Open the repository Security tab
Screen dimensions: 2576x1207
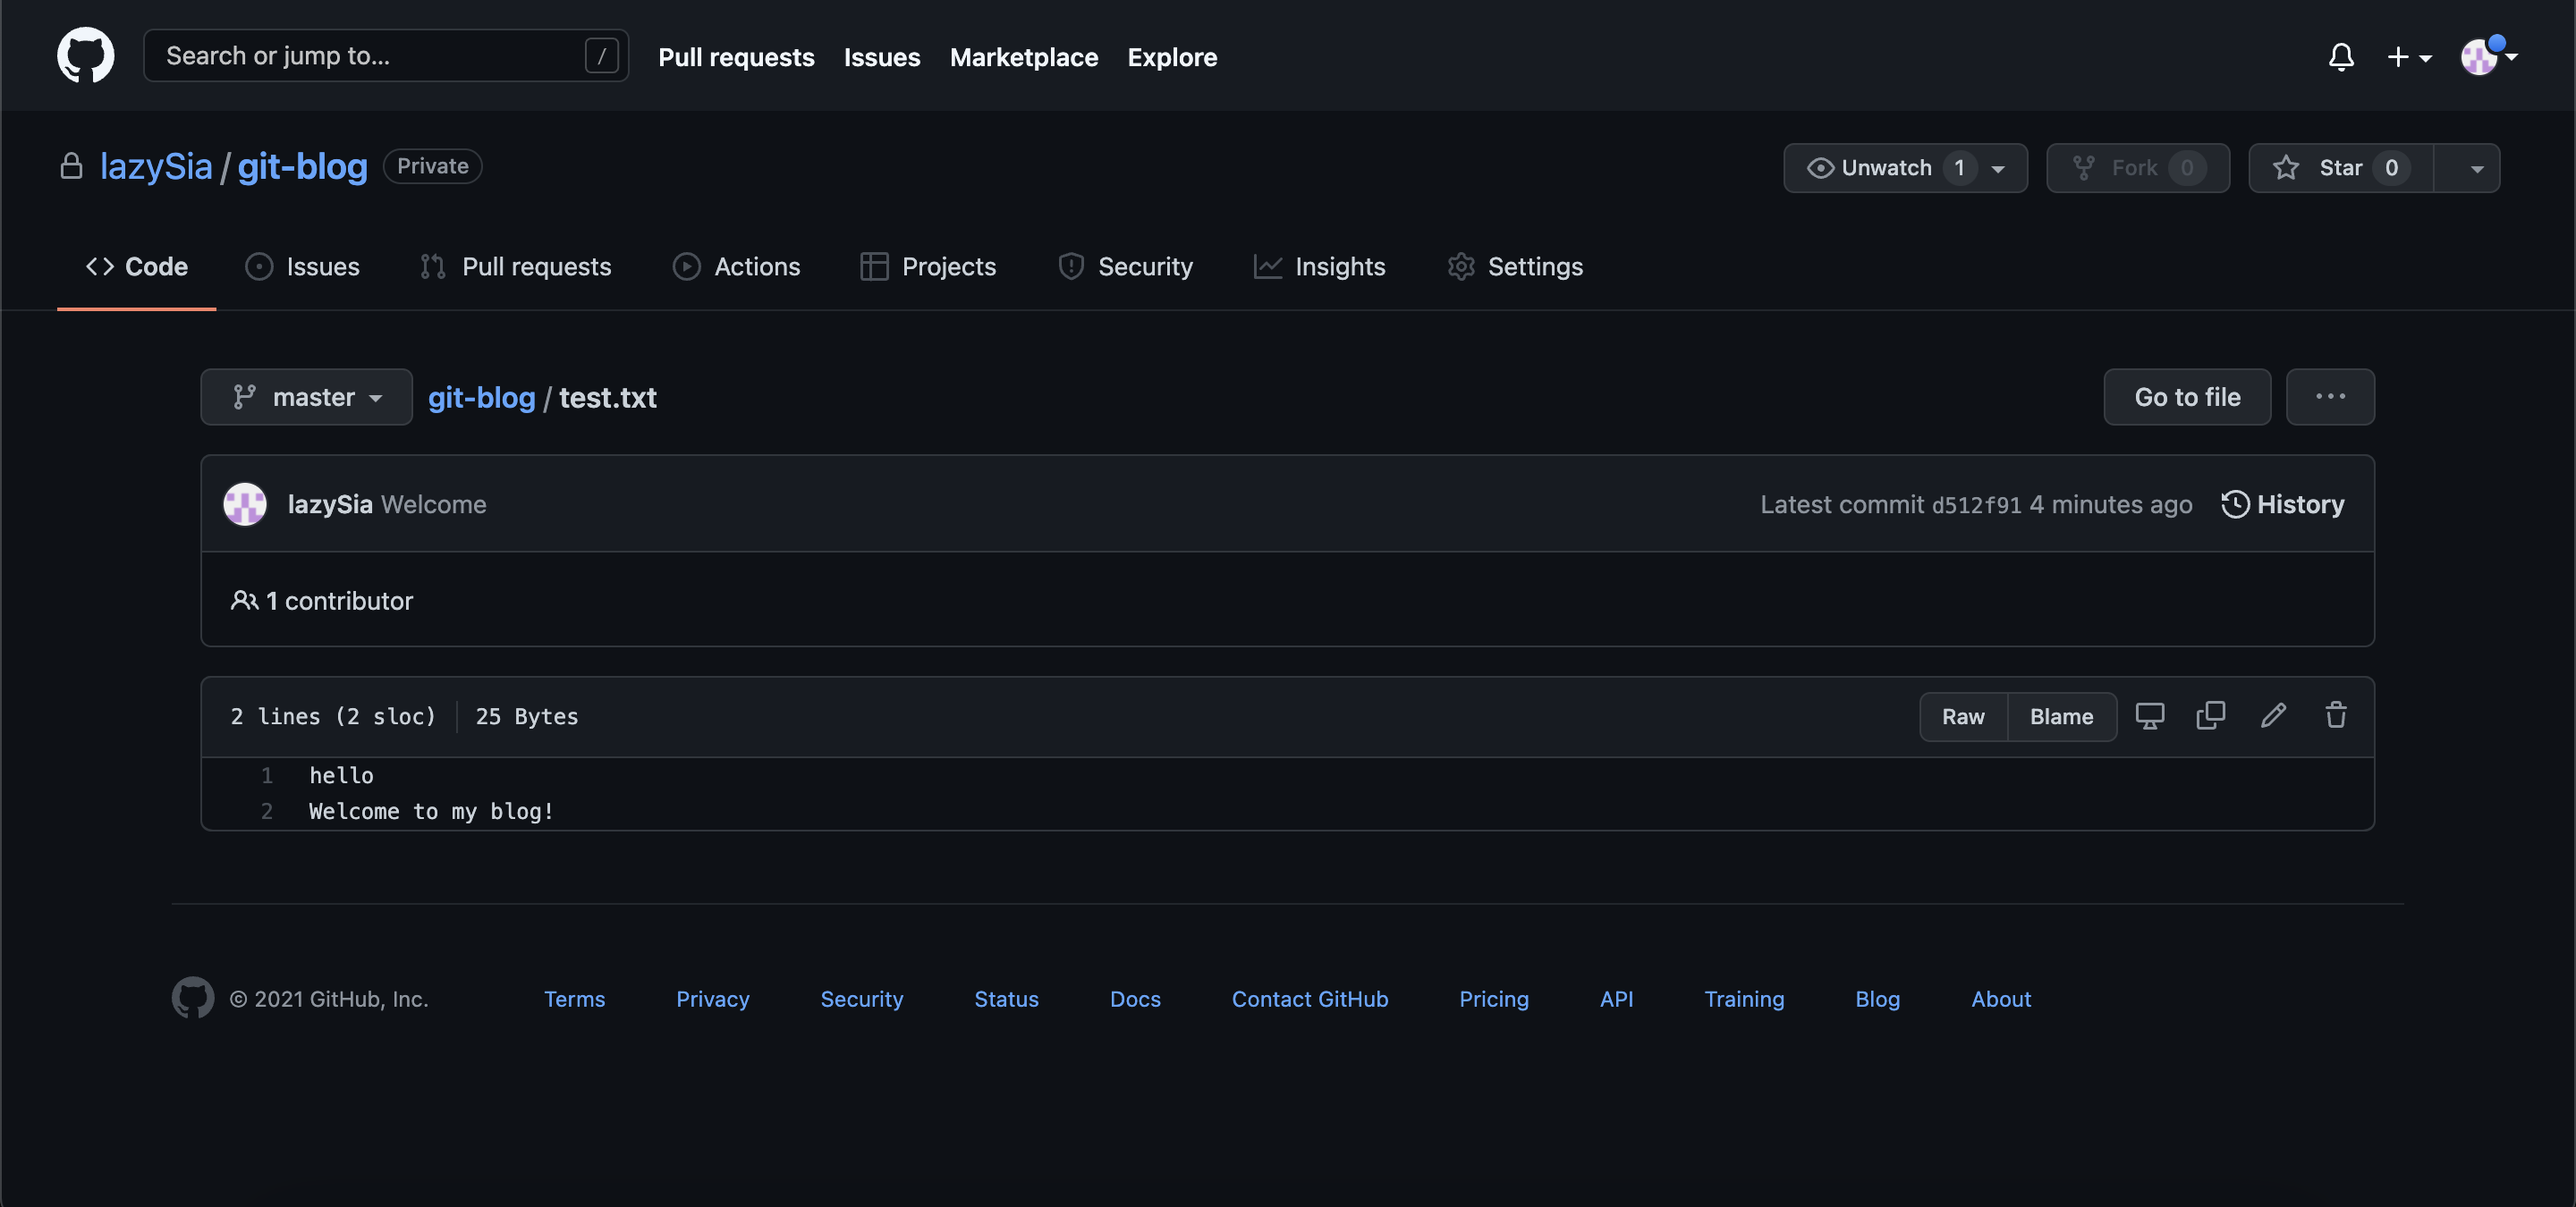coord(1125,266)
